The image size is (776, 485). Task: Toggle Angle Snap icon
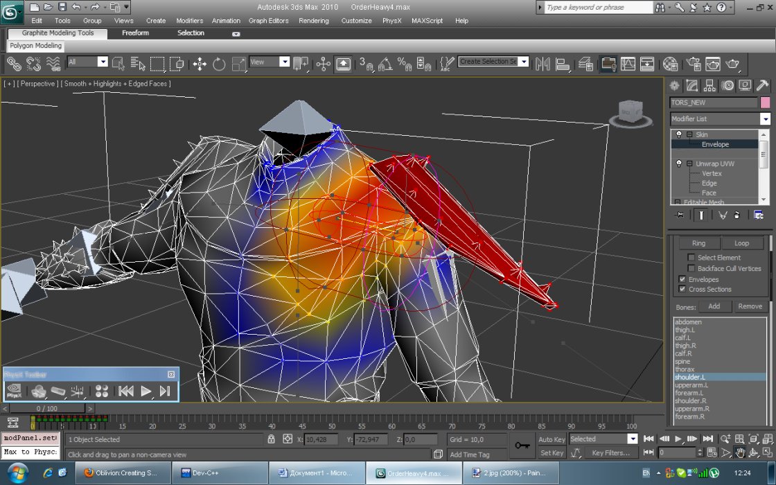(385, 64)
